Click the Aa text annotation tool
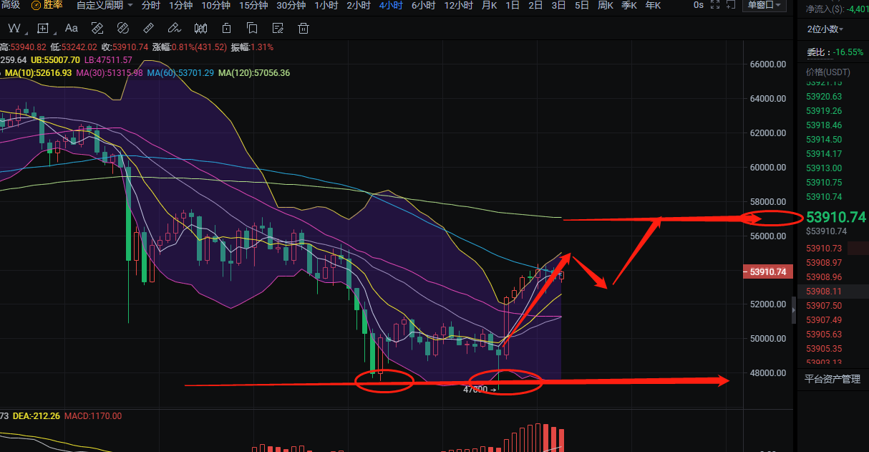 click(x=71, y=29)
